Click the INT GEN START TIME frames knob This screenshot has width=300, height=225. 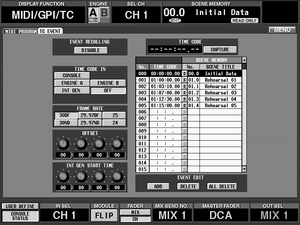[x=117, y=176]
